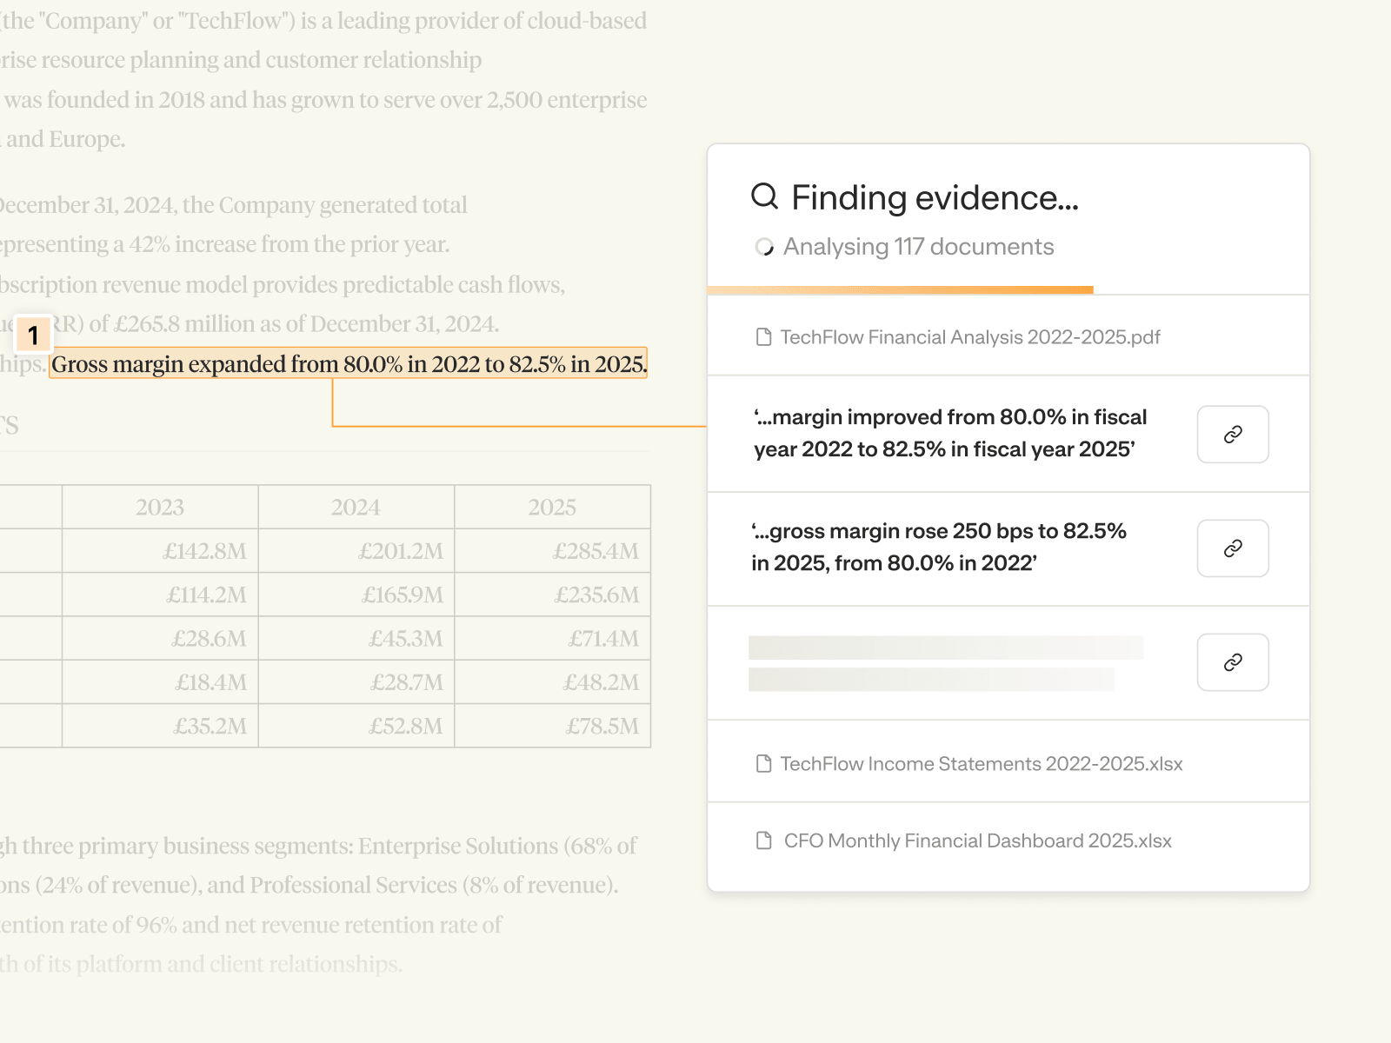Select the '…margin improved from 80.0%' evidence quote
Screen dimensions: 1391x1043
(x=950, y=433)
